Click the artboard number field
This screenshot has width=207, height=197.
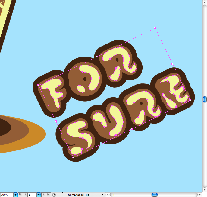(32, 195)
